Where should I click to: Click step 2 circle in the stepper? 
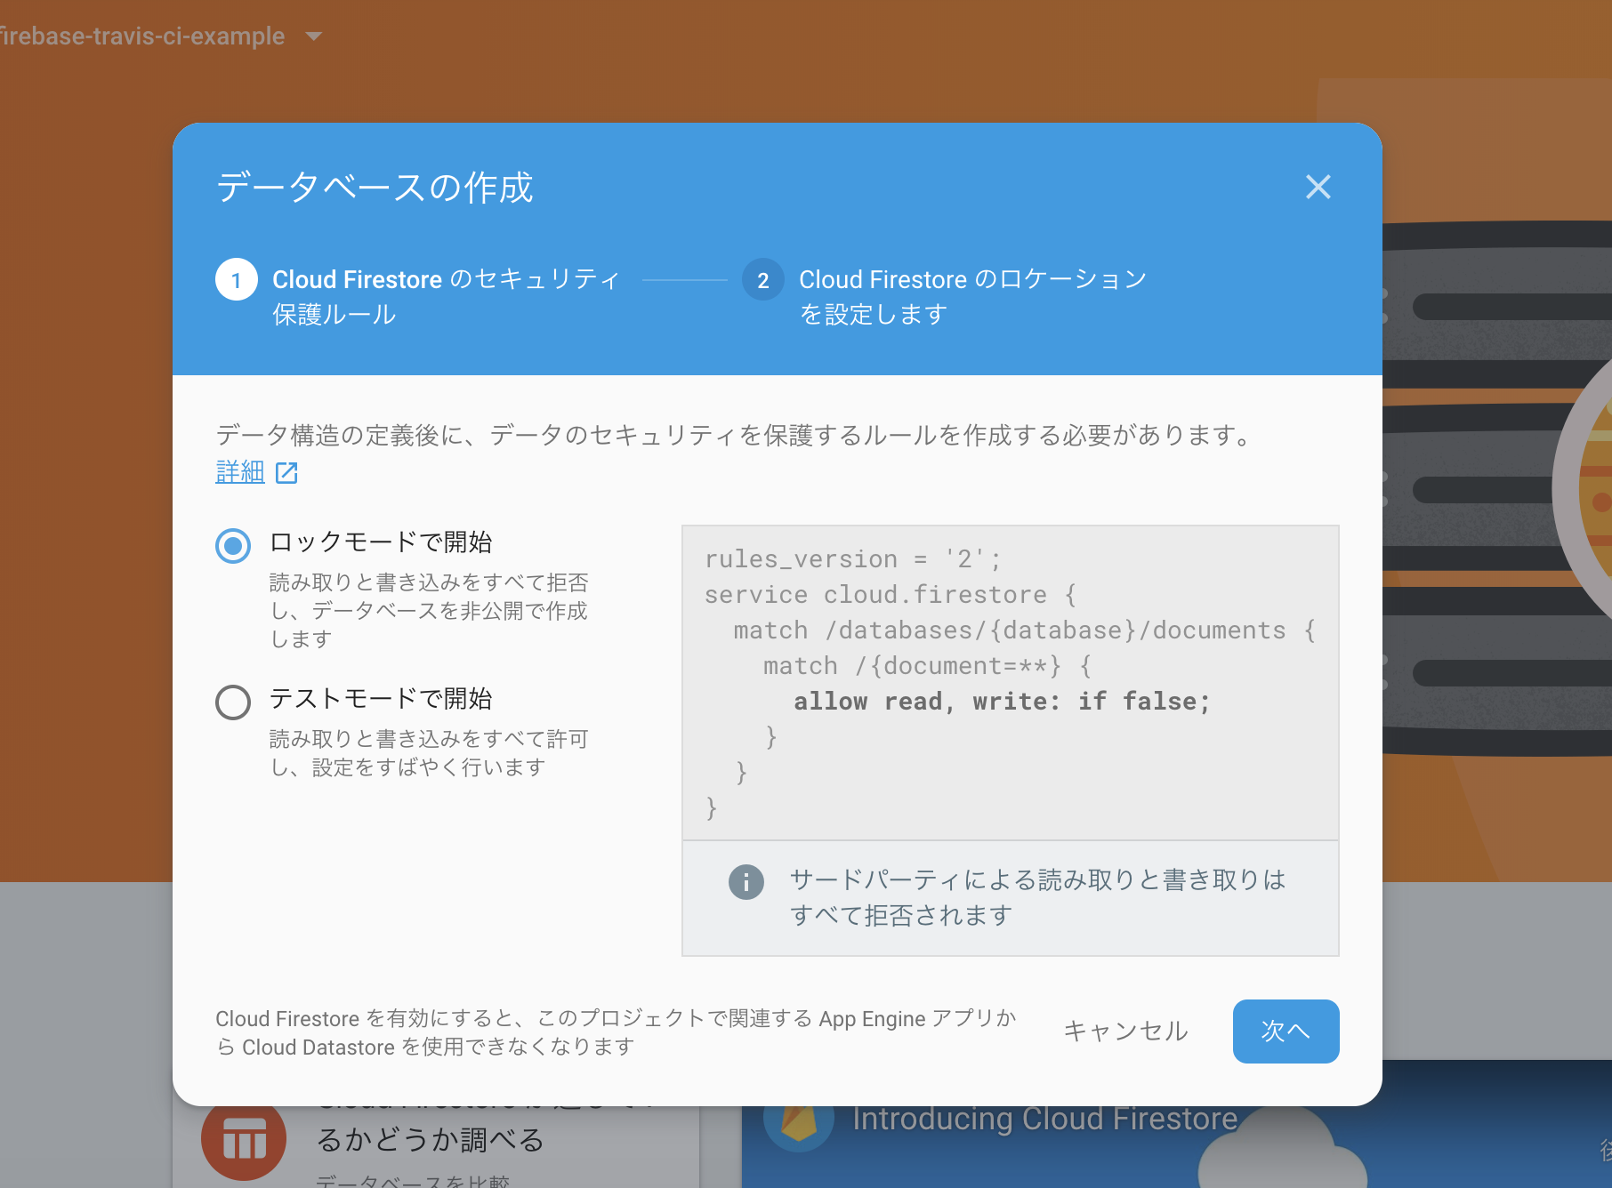[x=762, y=280]
